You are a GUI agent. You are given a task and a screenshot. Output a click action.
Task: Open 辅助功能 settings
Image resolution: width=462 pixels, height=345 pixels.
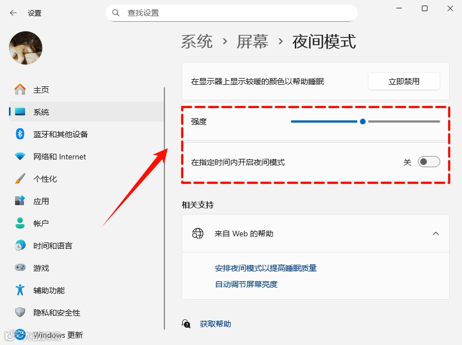[x=86, y=290]
